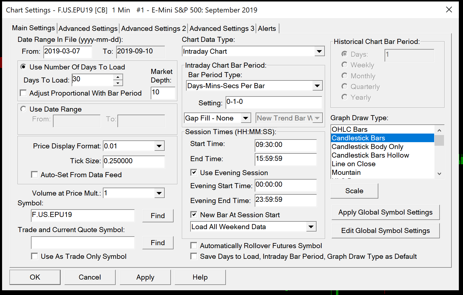Apply Global Symbol Settings
The height and width of the screenshot is (295, 463).
point(385,212)
